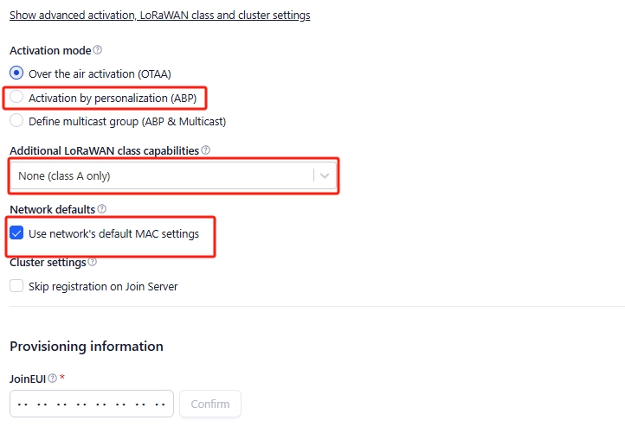Click help icon beside Cluster settings
This screenshot has width=625, height=433.
[93, 262]
